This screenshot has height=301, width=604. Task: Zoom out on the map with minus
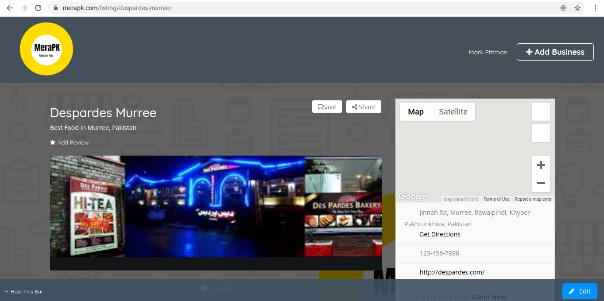[x=541, y=183]
